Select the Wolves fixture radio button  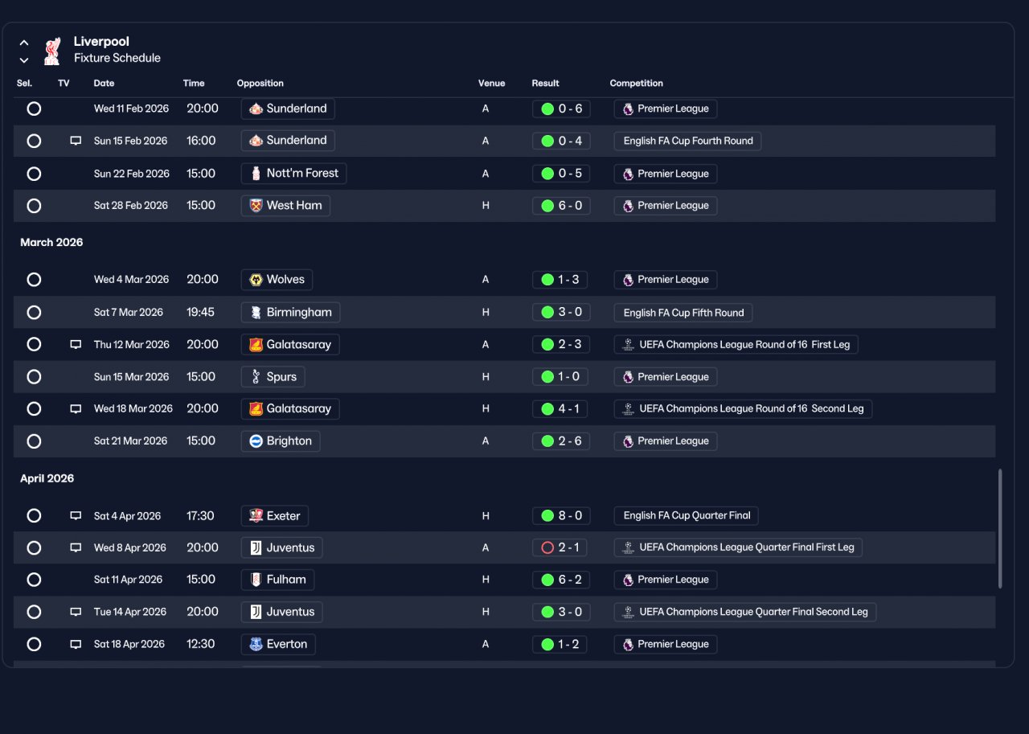coord(34,280)
